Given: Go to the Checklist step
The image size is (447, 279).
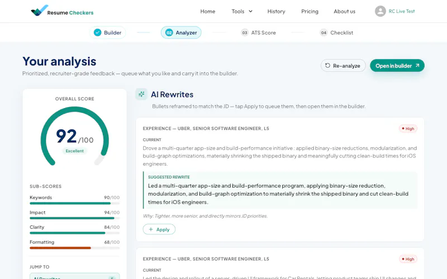Looking at the screenshot, I should coord(336,32).
